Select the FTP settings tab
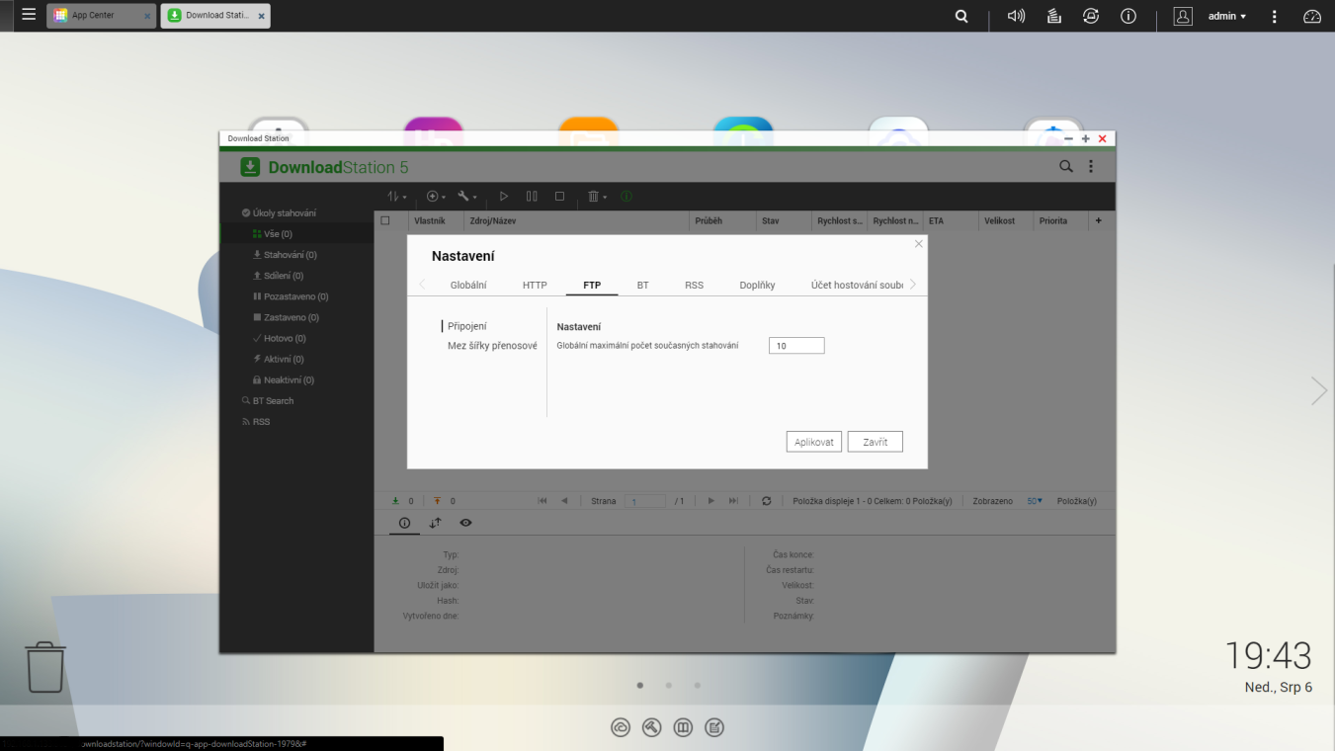 click(592, 285)
